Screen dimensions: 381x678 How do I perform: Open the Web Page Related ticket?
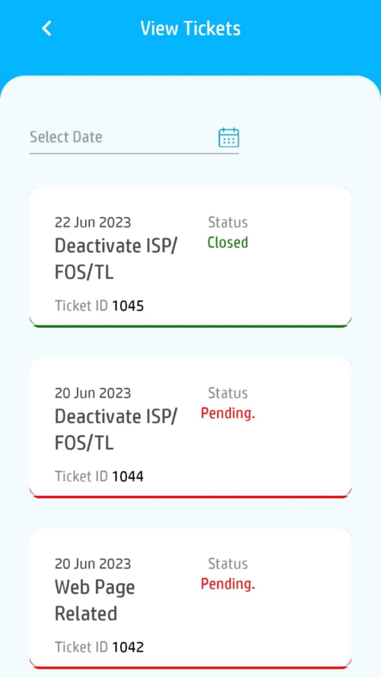point(95,600)
